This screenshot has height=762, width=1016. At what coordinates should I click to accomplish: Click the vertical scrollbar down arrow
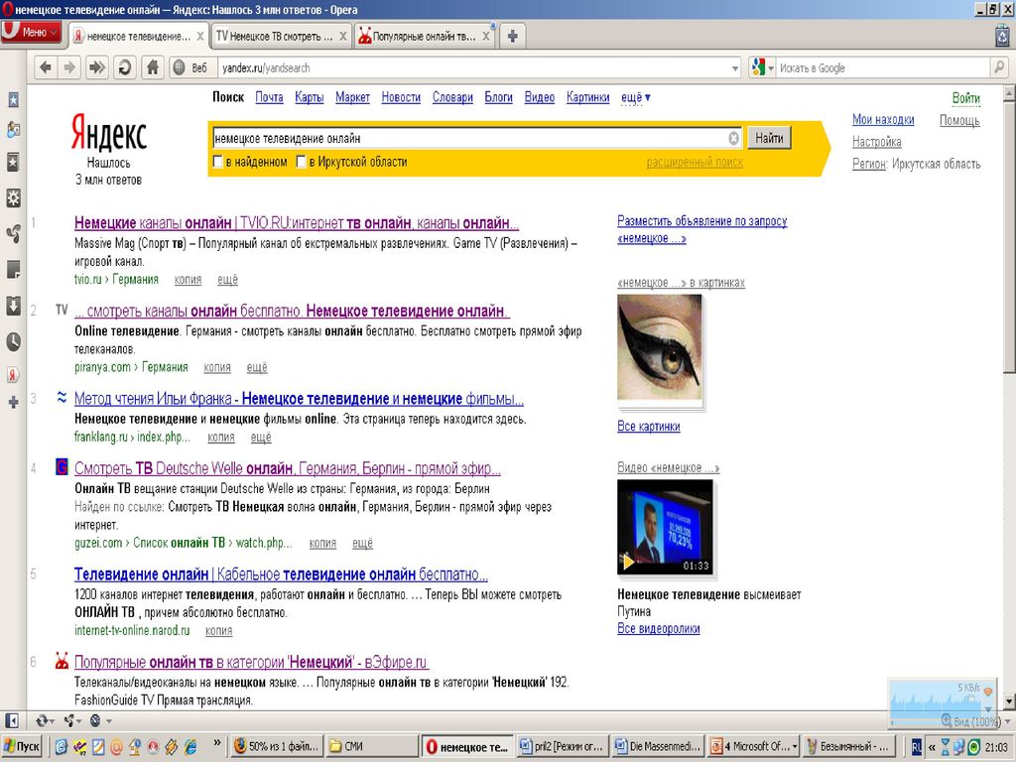[1009, 701]
